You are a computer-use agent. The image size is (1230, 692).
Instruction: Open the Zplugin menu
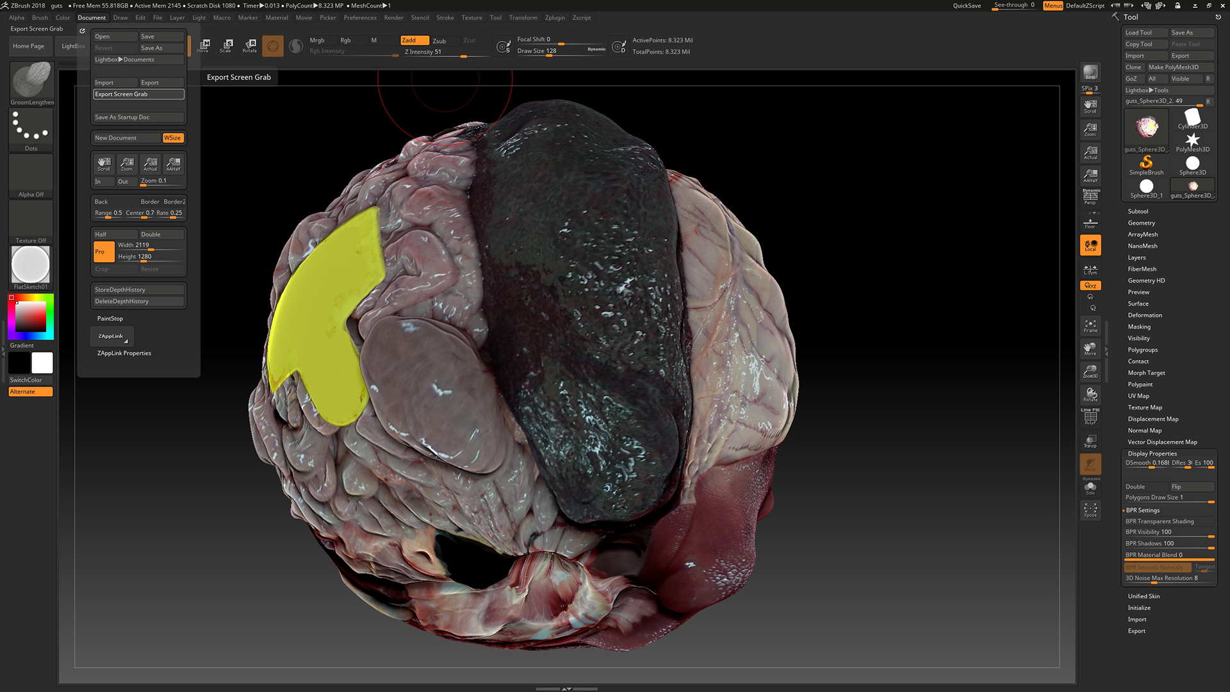pyautogui.click(x=555, y=17)
